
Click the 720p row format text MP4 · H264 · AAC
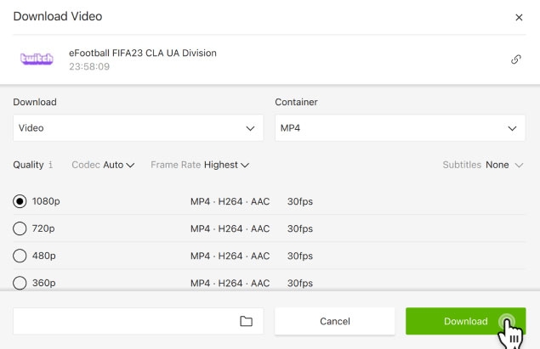click(230, 228)
